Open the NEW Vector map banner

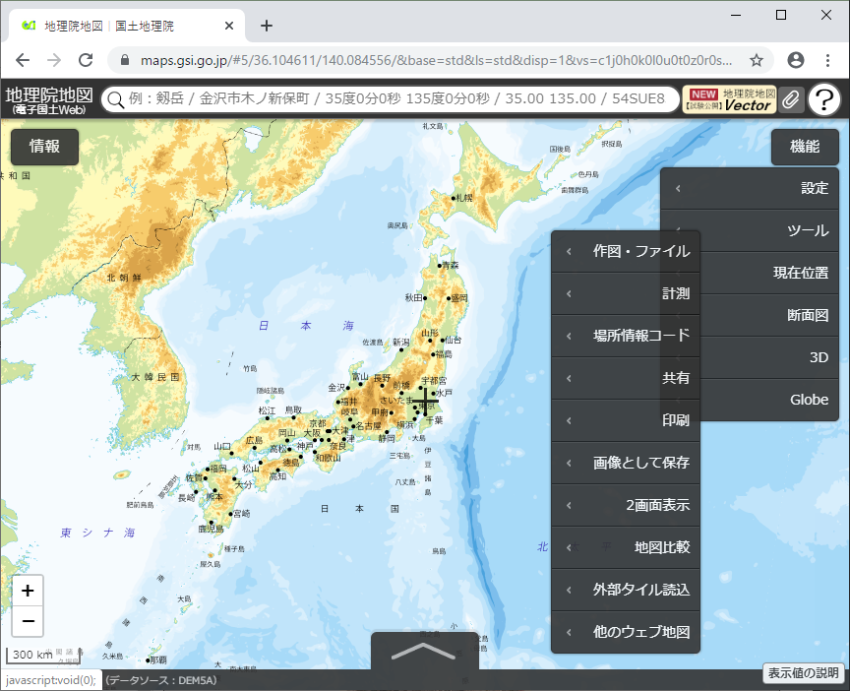click(x=730, y=99)
